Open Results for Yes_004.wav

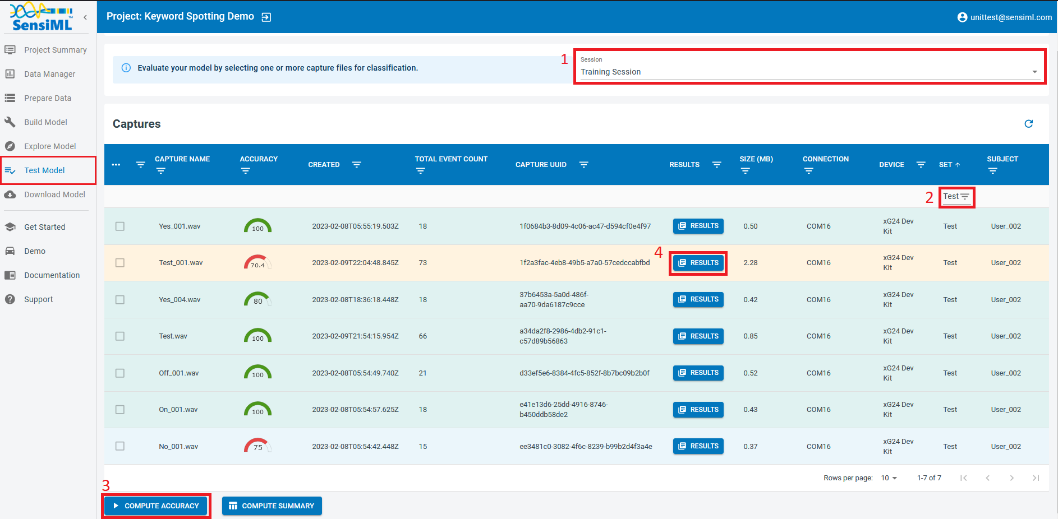point(698,299)
